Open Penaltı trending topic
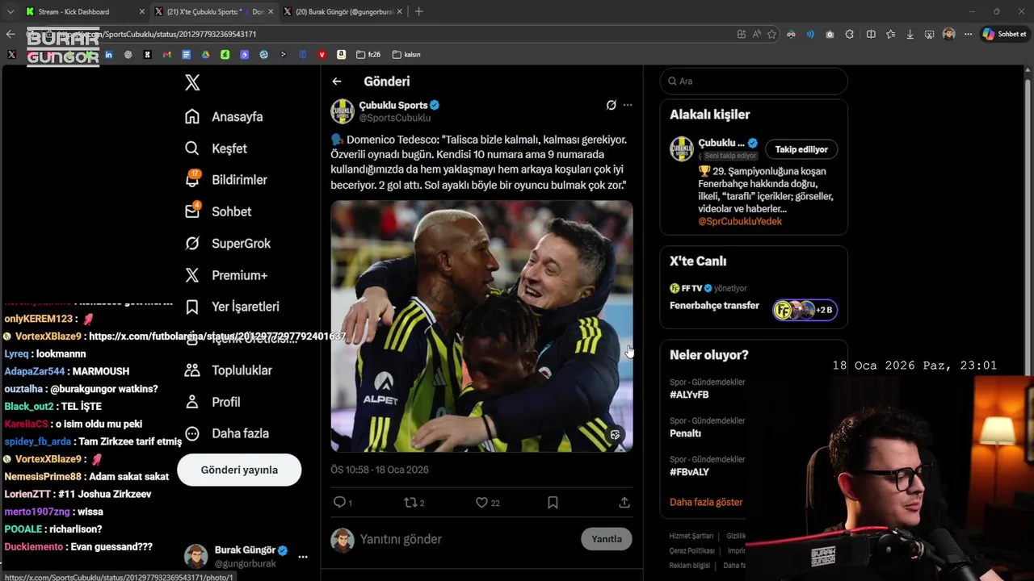The image size is (1034, 581). (685, 433)
